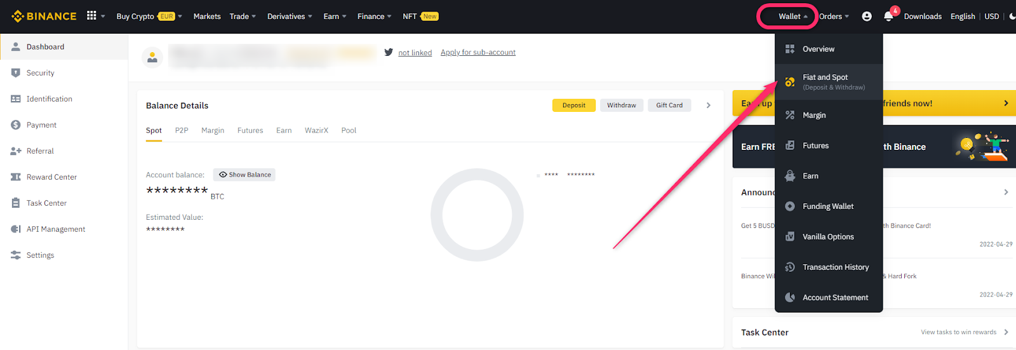Screen dimensions: 1016x350
Task: Click the API Management icon
Action: click(x=16, y=229)
